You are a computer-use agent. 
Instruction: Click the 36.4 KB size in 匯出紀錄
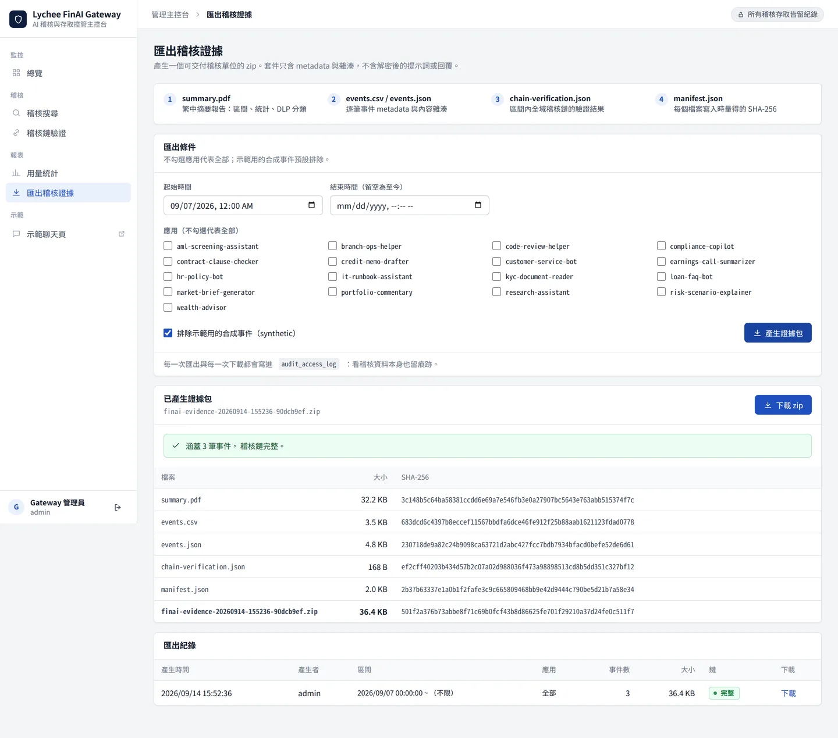pyautogui.click(x=681, y=693)
